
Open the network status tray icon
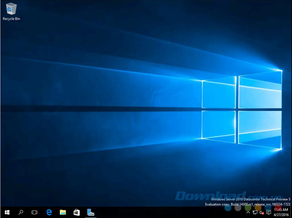255,212
